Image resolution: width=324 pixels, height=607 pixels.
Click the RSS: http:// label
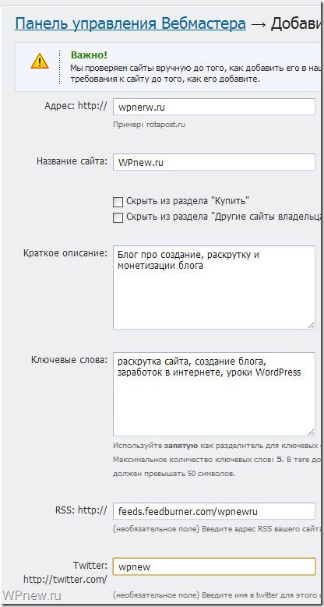click(x=81, y=510)
